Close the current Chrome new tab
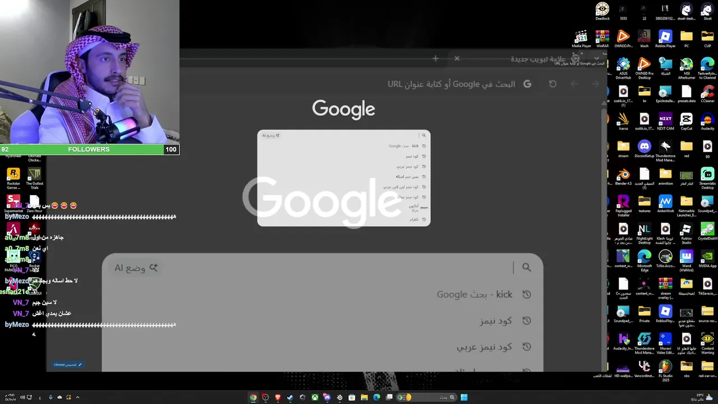This screenshot has height=404, width=718. [x=457, y=58]
